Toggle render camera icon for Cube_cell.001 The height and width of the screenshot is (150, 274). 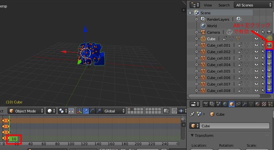coord(269,45)
